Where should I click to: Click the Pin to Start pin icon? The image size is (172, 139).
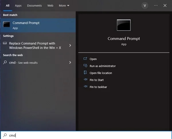pos(85,80)
